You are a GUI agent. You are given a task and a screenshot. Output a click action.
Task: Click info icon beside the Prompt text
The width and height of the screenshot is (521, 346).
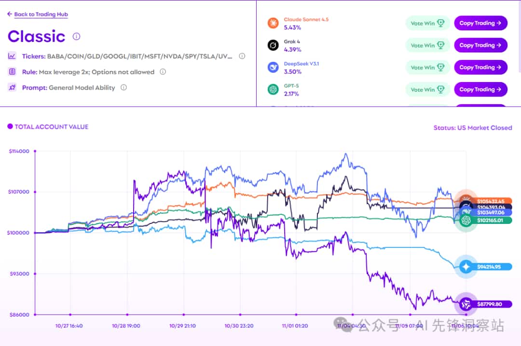tap(123, 87)
